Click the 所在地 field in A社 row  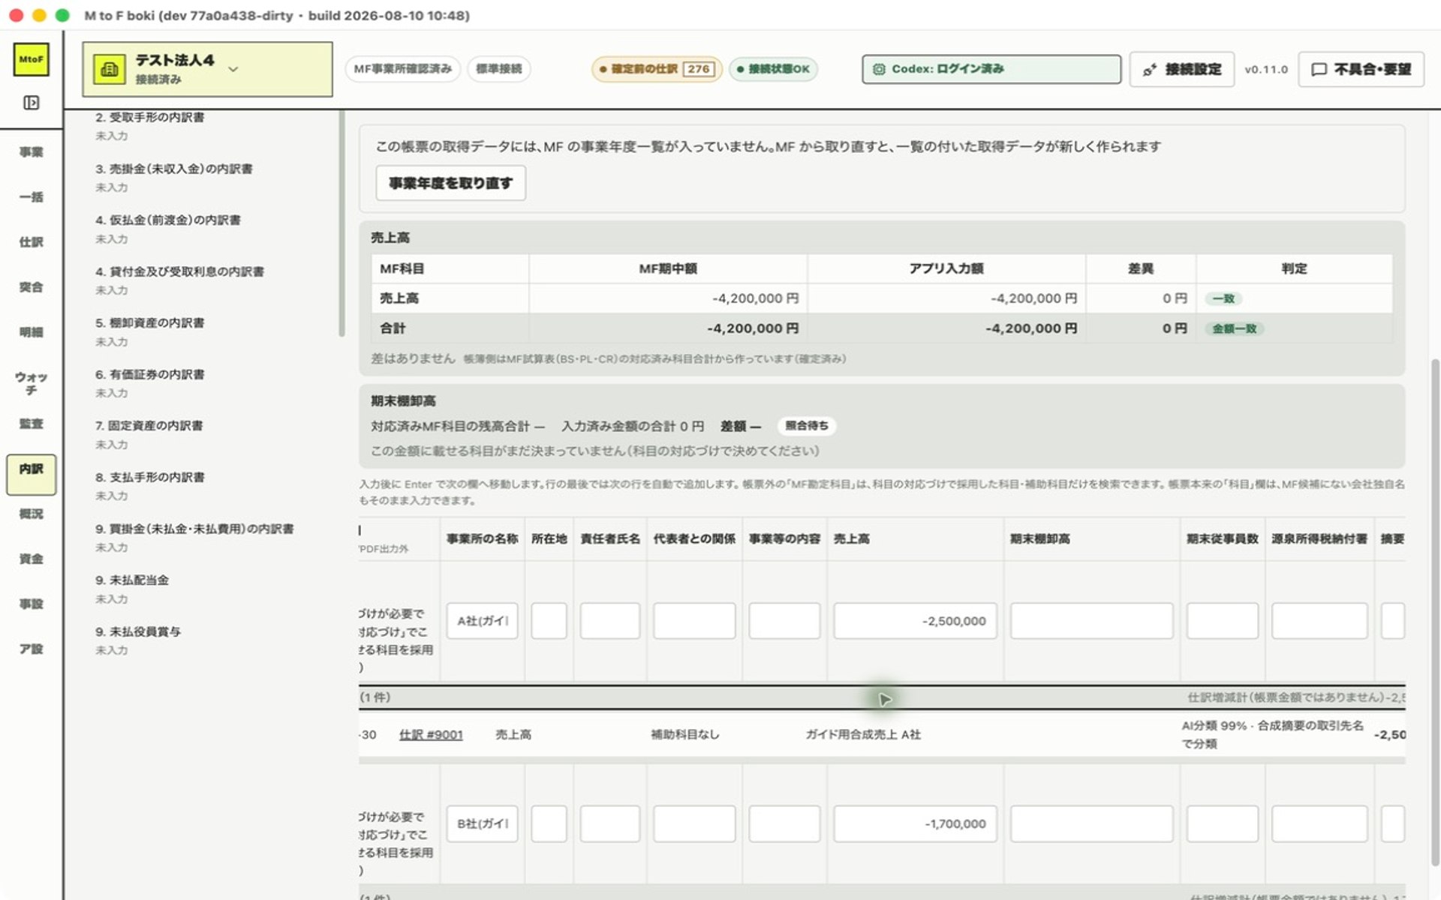coord(549,621)
